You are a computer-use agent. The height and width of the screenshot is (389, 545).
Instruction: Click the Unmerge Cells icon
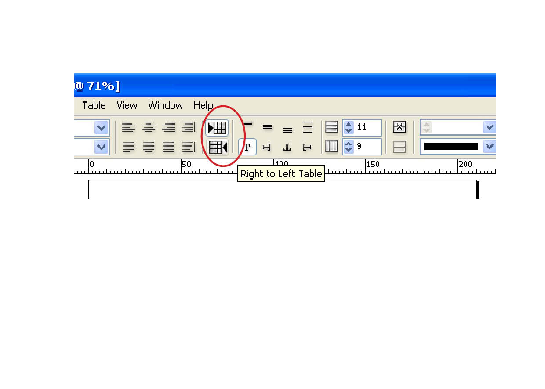399,147
